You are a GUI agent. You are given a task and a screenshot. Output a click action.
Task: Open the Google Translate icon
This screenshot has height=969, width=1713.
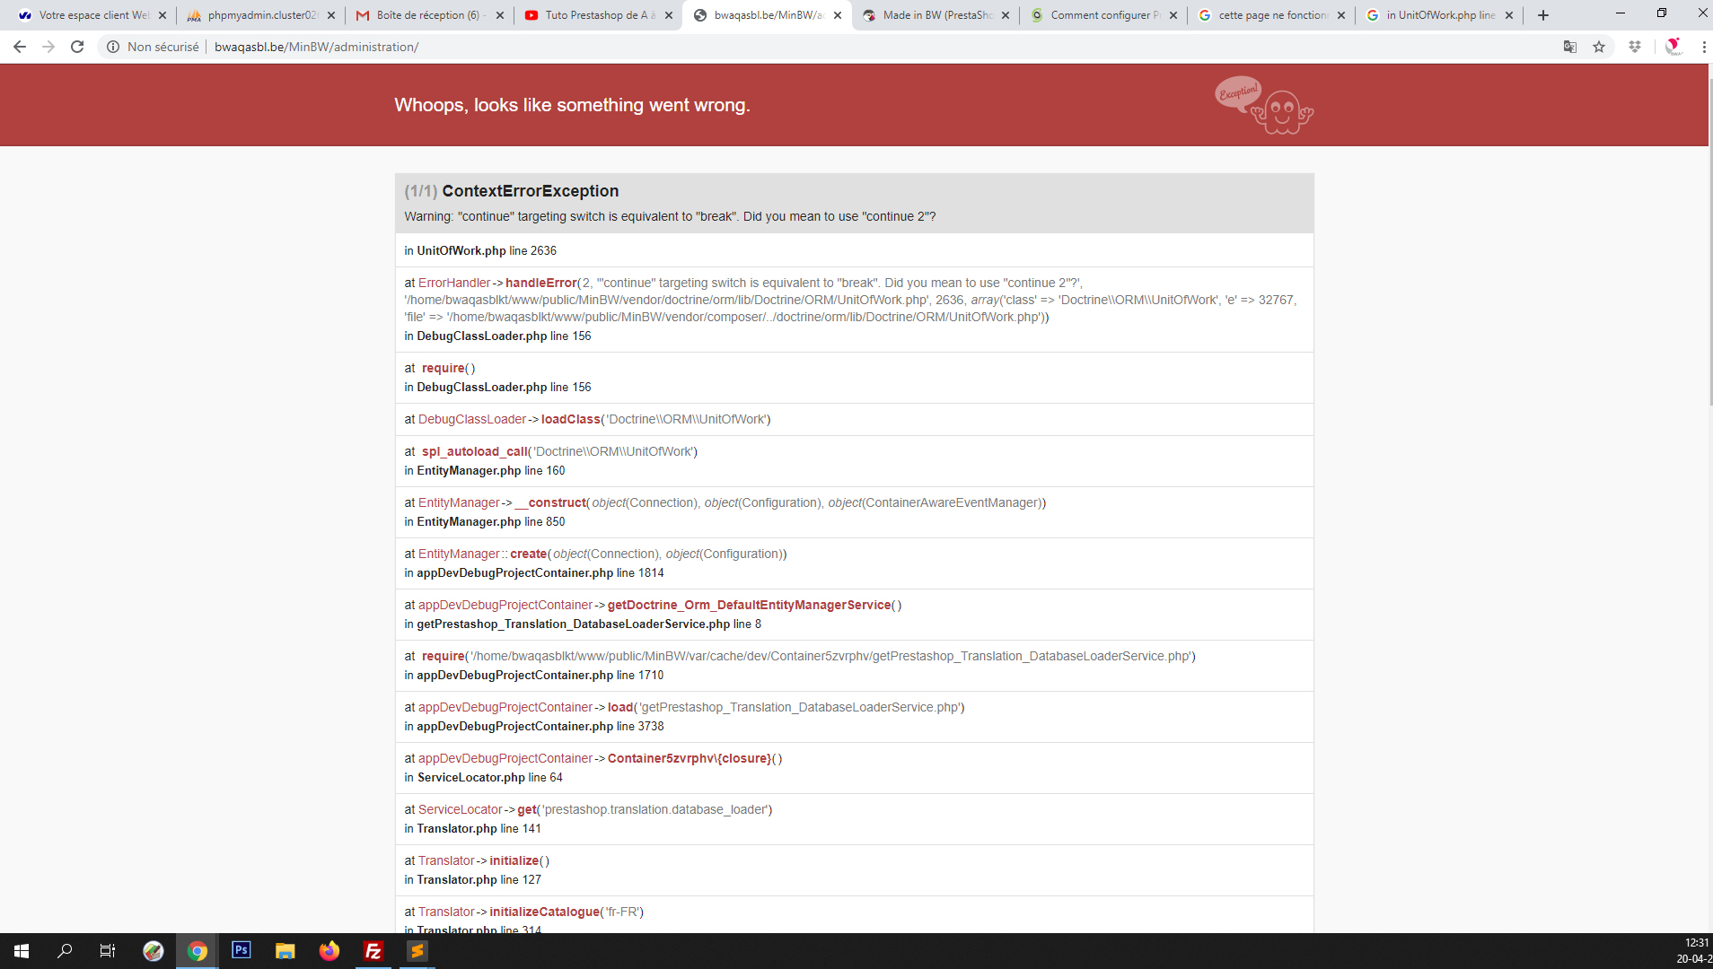[1570, 47]
